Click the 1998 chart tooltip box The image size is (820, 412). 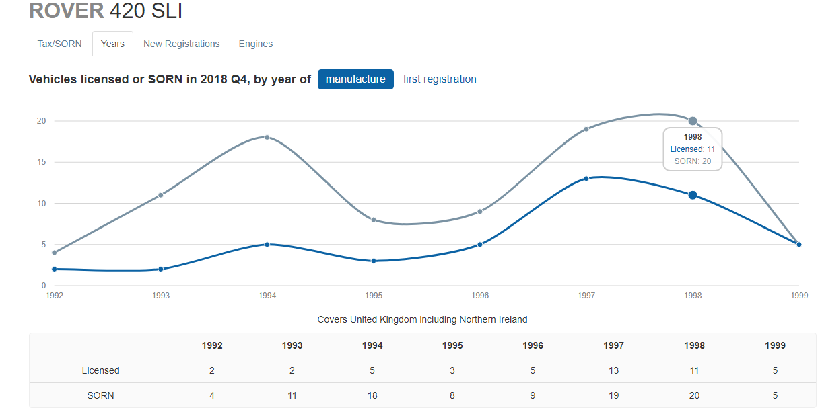pyautogui.click(x=693, y=149)
